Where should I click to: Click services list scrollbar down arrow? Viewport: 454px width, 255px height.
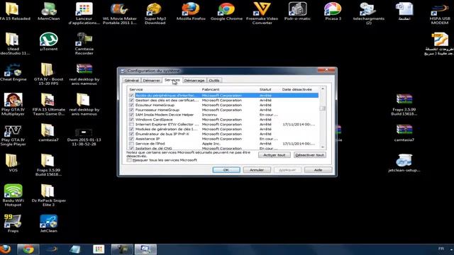[323, 147]
